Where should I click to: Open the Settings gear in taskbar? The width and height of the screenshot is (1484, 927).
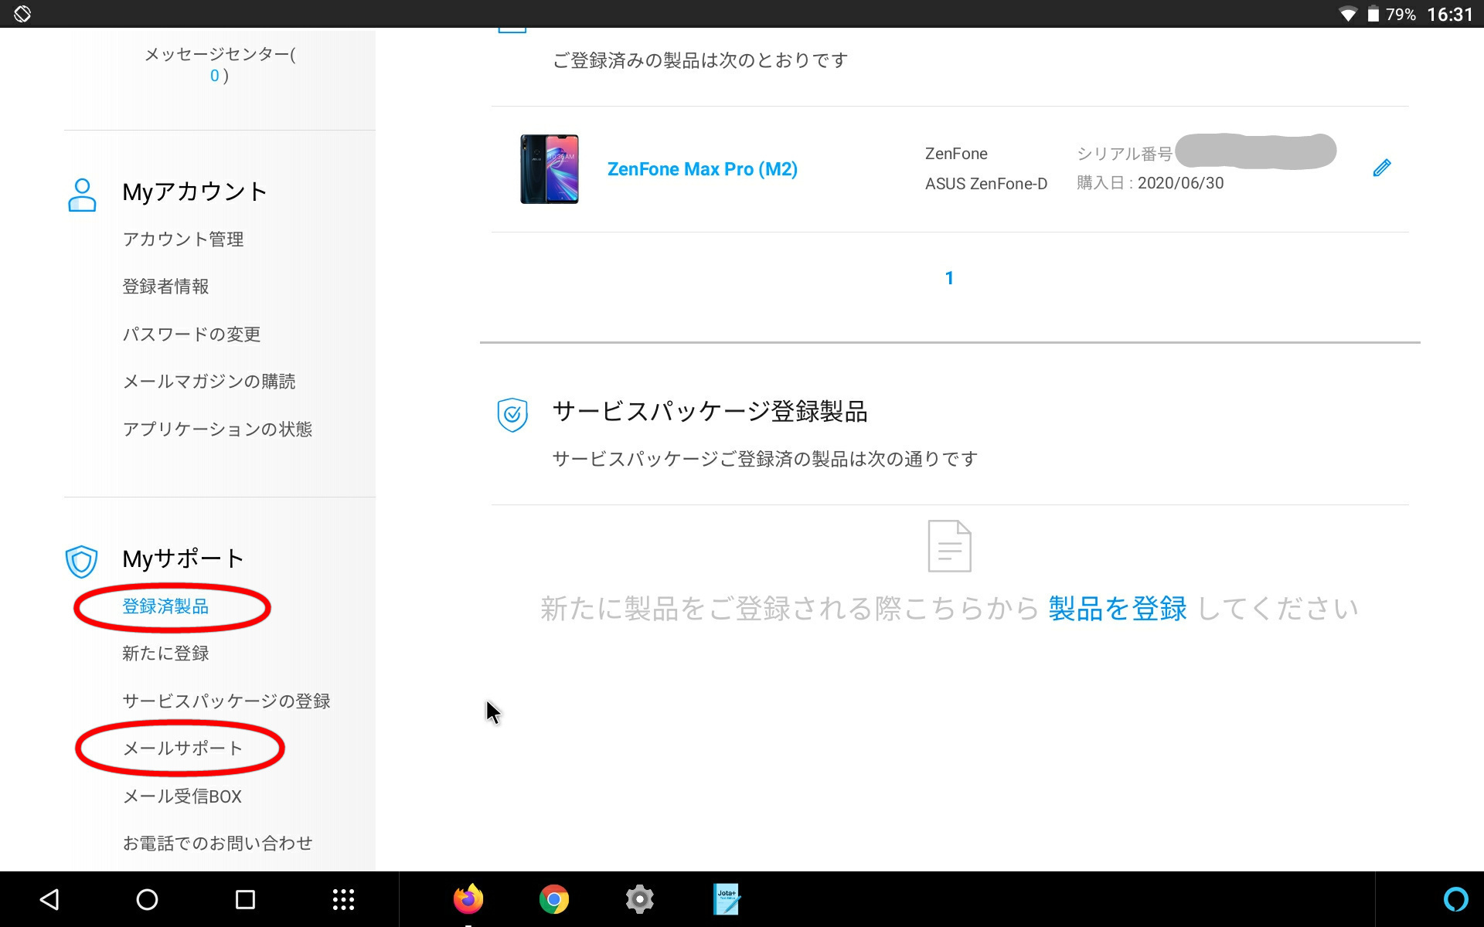point(640,899)
